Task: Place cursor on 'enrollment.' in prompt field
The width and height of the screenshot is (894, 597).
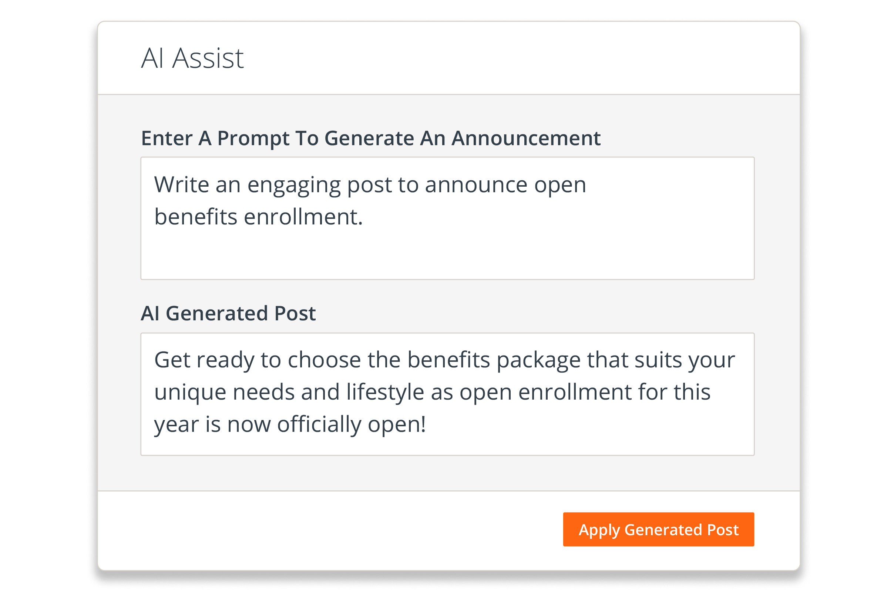Action: click(303, 217)
